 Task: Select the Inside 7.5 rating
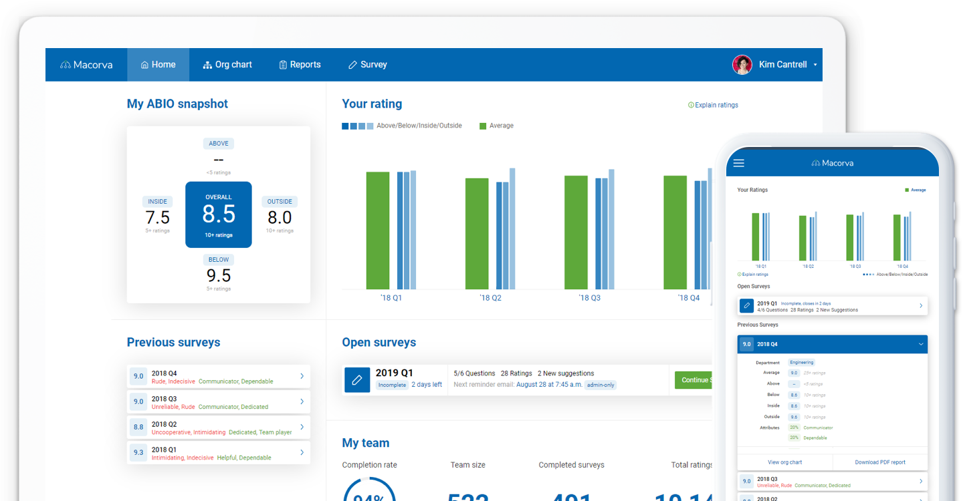click(158, 215)
